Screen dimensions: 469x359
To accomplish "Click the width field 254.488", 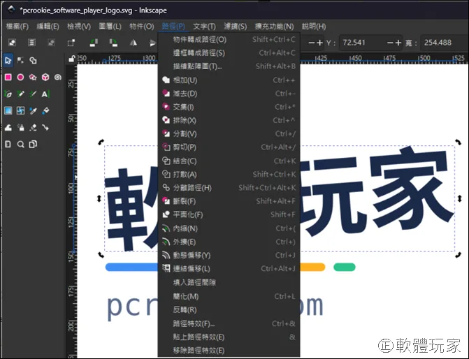I will click(x=444, y=43).
